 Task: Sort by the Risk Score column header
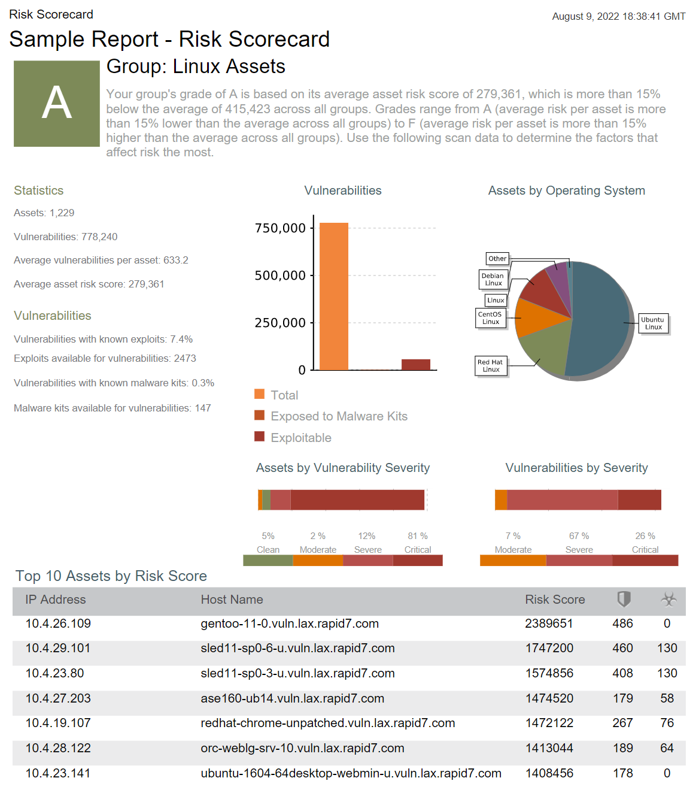coord(555,600)
